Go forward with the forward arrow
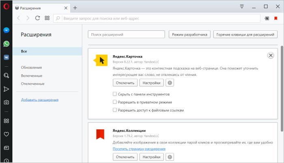Screen dimensions: 284x163 tap(28, 18)
